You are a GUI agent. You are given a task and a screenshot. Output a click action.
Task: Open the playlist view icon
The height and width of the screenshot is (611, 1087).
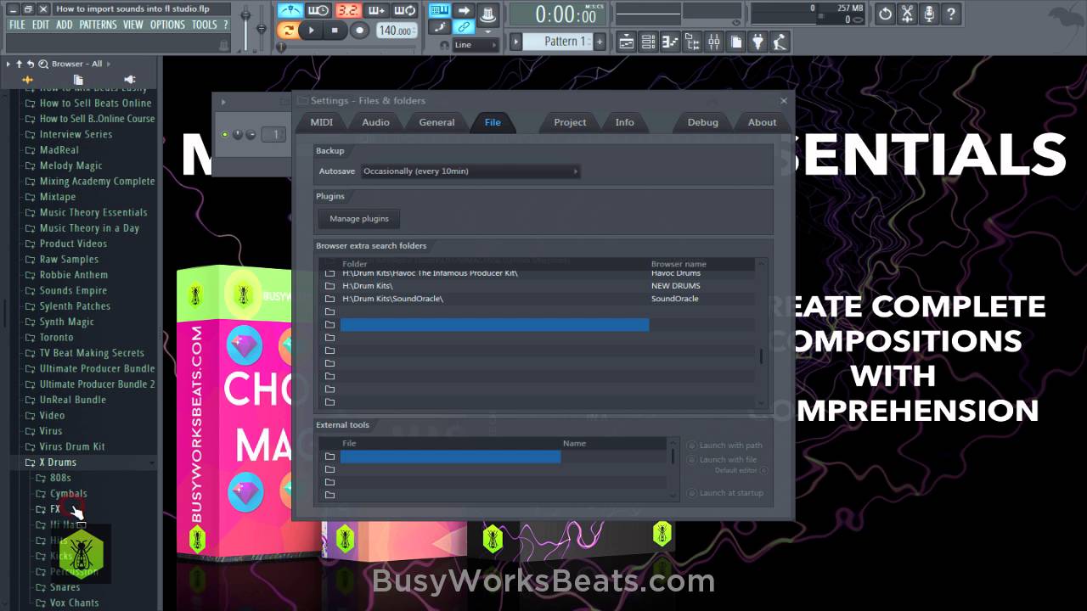(x=626, y=41)
